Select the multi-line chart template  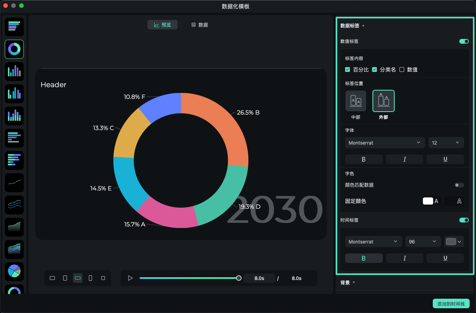[14, 205]
